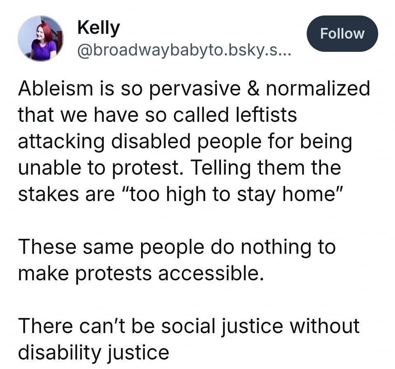Click the word 'Ableism' in the post

coord(56,88)
